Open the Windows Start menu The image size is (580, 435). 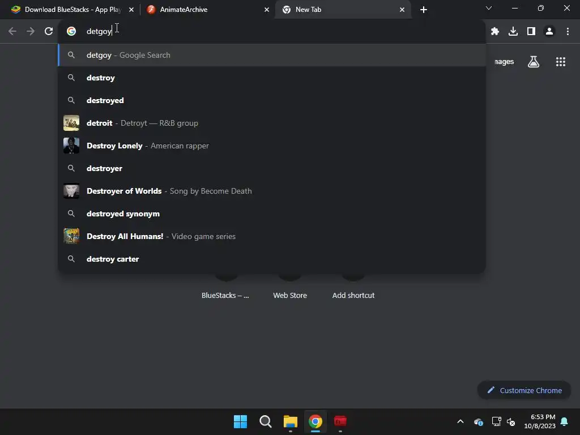[x=240, y=421]
